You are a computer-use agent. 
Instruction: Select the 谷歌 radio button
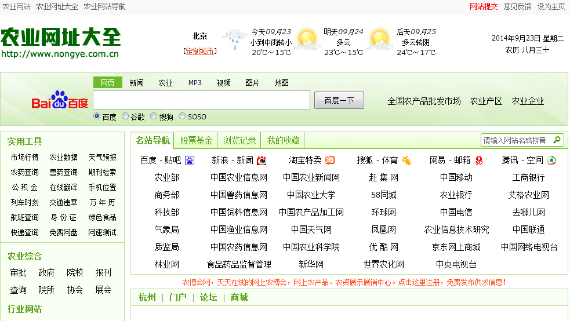(x=125, y=116)
